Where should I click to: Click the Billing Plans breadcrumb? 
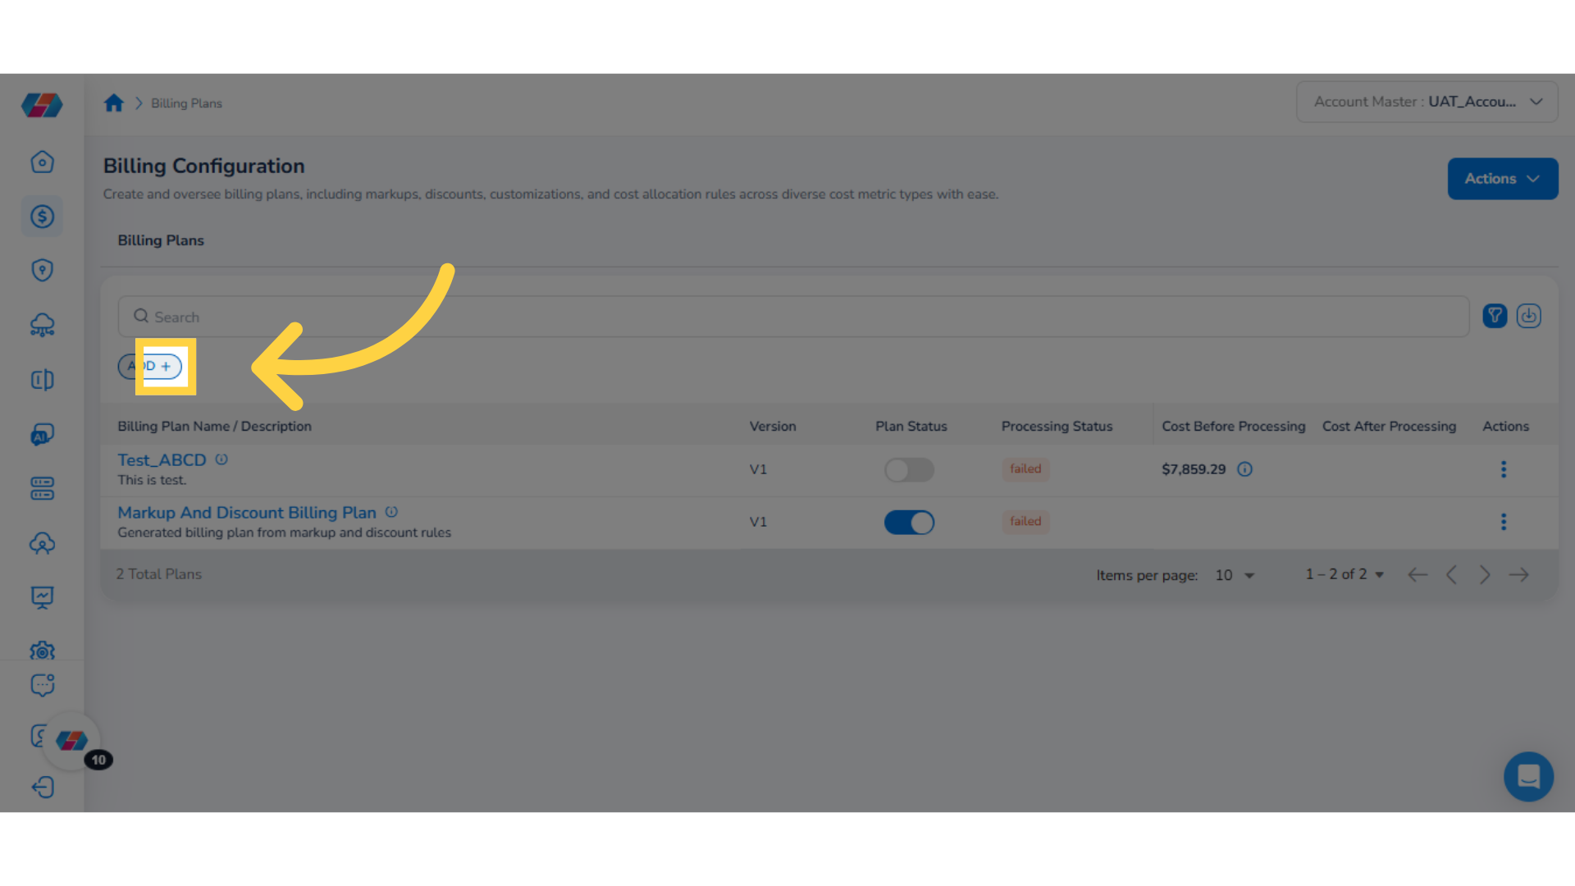point(186,103)
